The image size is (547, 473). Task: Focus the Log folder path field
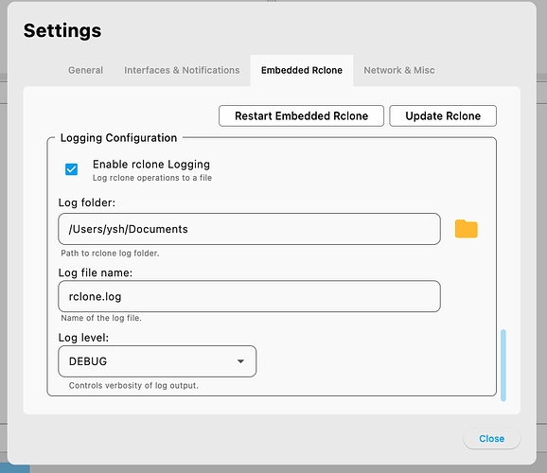(250, 229)
